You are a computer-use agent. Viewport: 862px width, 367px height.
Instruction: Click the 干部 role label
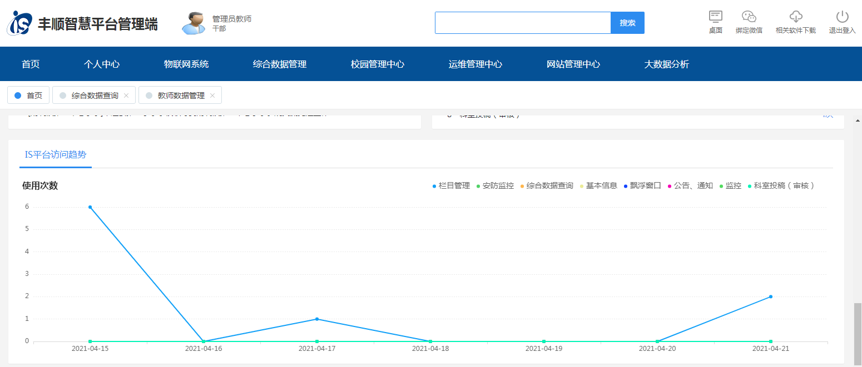click(219, 28)
